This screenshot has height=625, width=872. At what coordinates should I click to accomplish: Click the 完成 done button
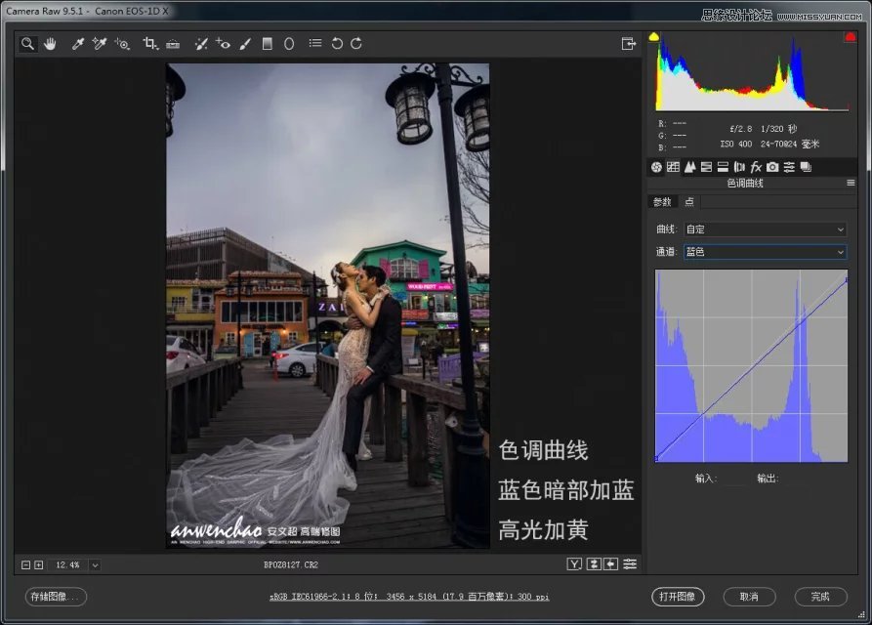click(x=821, y=597)
